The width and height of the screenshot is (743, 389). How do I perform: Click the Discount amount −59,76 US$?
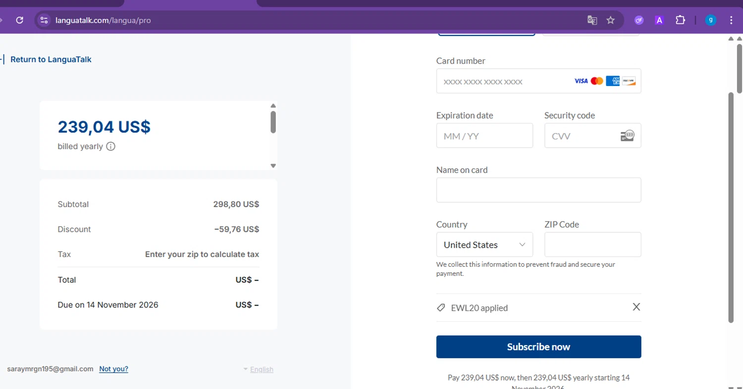pyautogui.click(x=237, y=229)
